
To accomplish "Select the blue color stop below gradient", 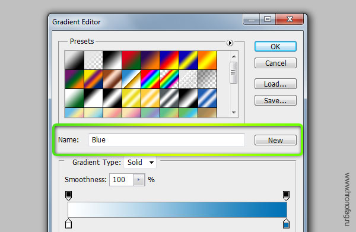I will (286, 224).
